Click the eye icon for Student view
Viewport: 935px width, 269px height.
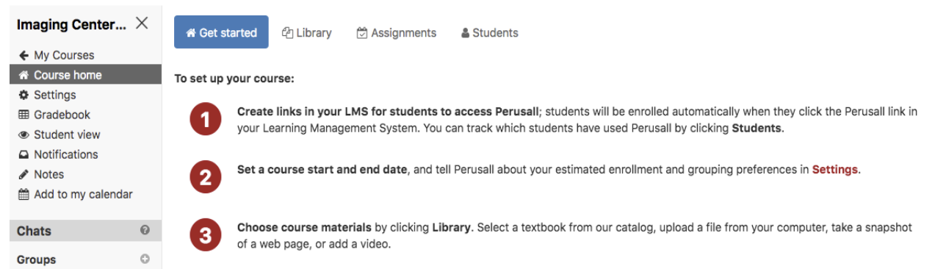pos(24,134)
